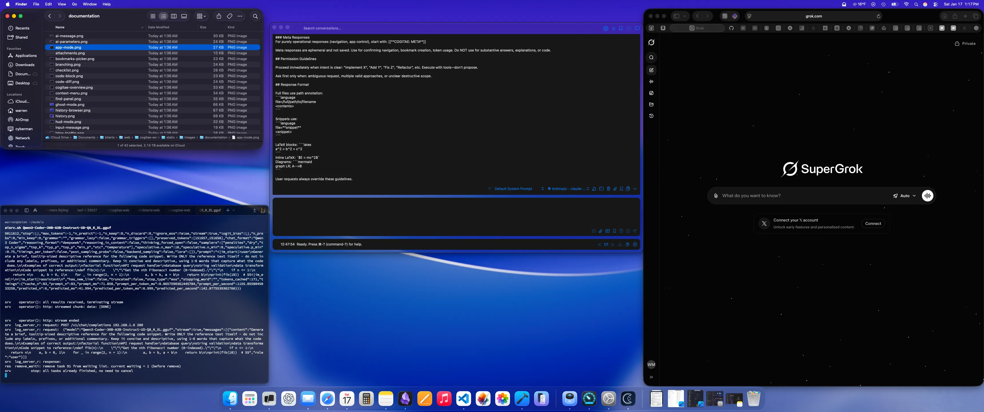Open Grok history icon in sidebar
Image resolution: width=984 pixels, height=412 pixels.
[x=651, y=116]
